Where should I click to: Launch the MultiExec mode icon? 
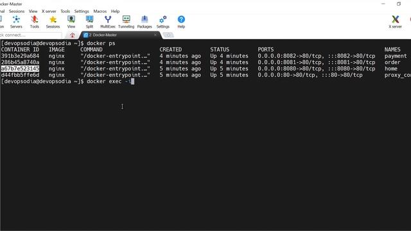tap(108, 22)
